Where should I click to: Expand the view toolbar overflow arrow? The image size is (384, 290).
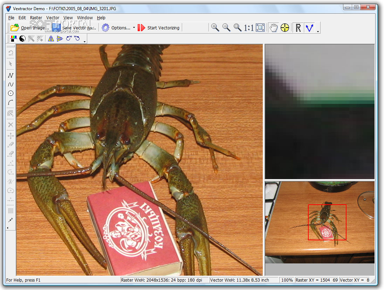(x=318, y=31)
